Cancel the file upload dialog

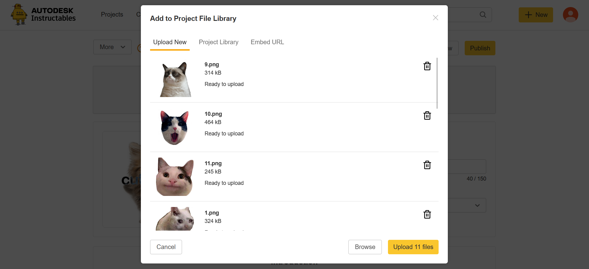pos(166,247)
